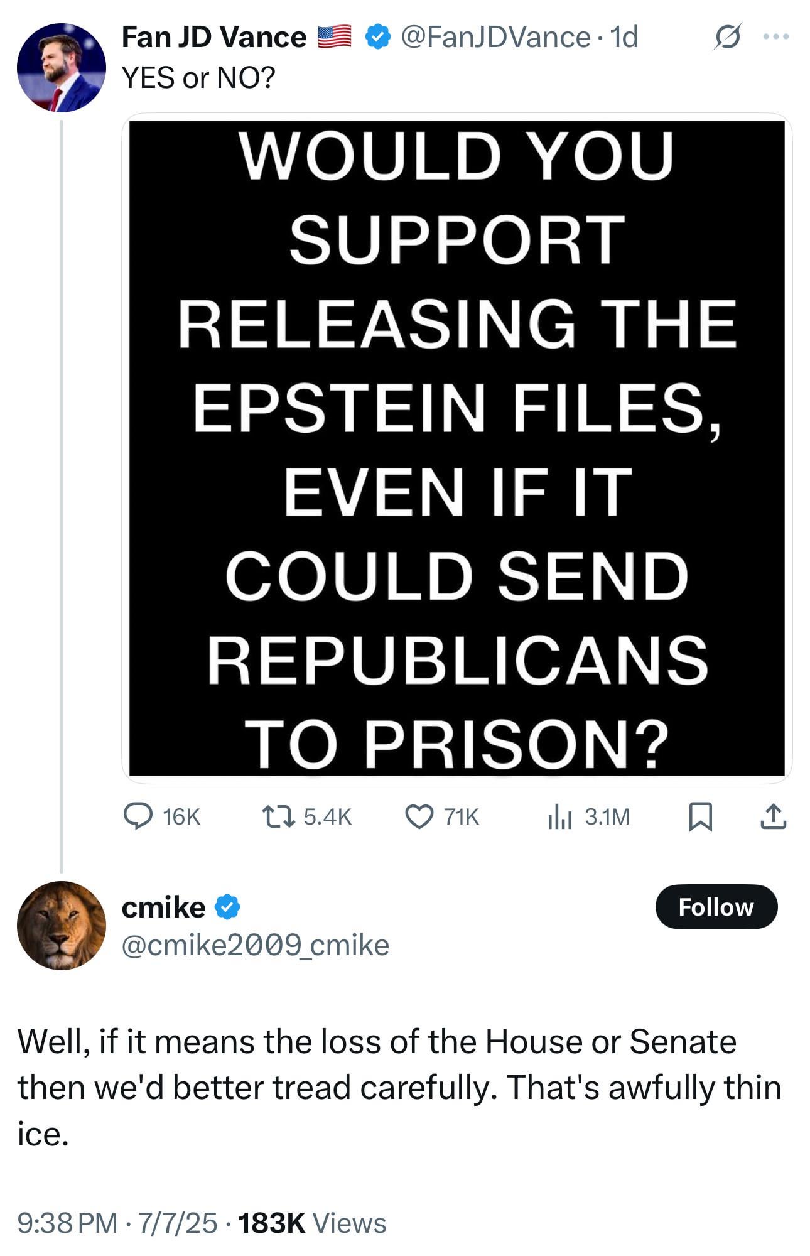Open Fan JD Vance profile picture
Image resolution: width=810 pixels, height=1256 pixels.
point(61,68)
